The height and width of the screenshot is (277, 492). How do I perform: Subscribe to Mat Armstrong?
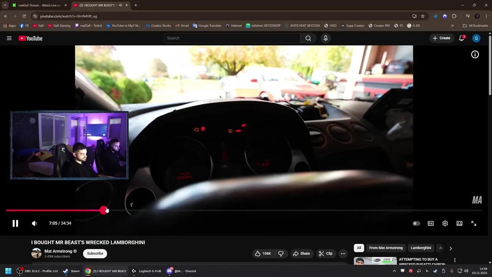[x=95, y=254]
